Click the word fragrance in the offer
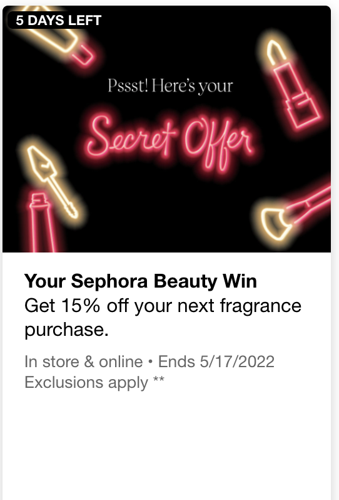339x500 pixels. (x=261, y=306)
